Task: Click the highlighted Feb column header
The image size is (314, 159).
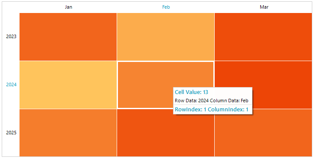Action: tap(166, 7)
